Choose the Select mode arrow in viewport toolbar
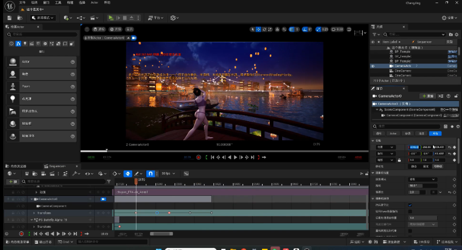Image resolution: width=462 pixels, height=250 pixels. pos(252,29)
